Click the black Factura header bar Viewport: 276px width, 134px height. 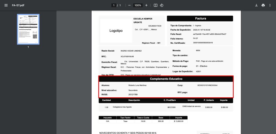point(200,19)
